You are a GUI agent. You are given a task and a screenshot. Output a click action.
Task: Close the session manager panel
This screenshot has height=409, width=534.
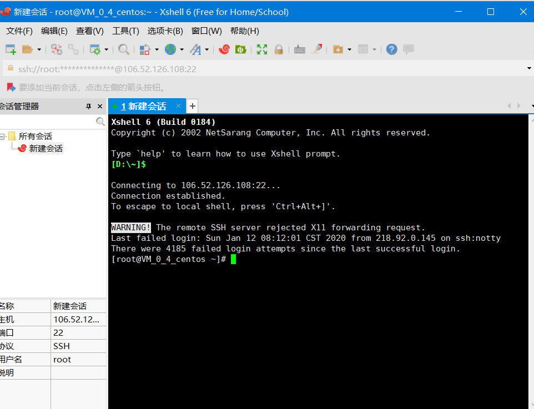coord(100,106)
